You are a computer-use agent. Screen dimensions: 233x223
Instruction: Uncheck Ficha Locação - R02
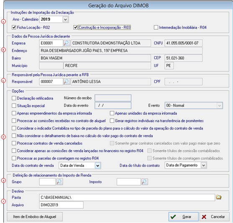point(14,27)
